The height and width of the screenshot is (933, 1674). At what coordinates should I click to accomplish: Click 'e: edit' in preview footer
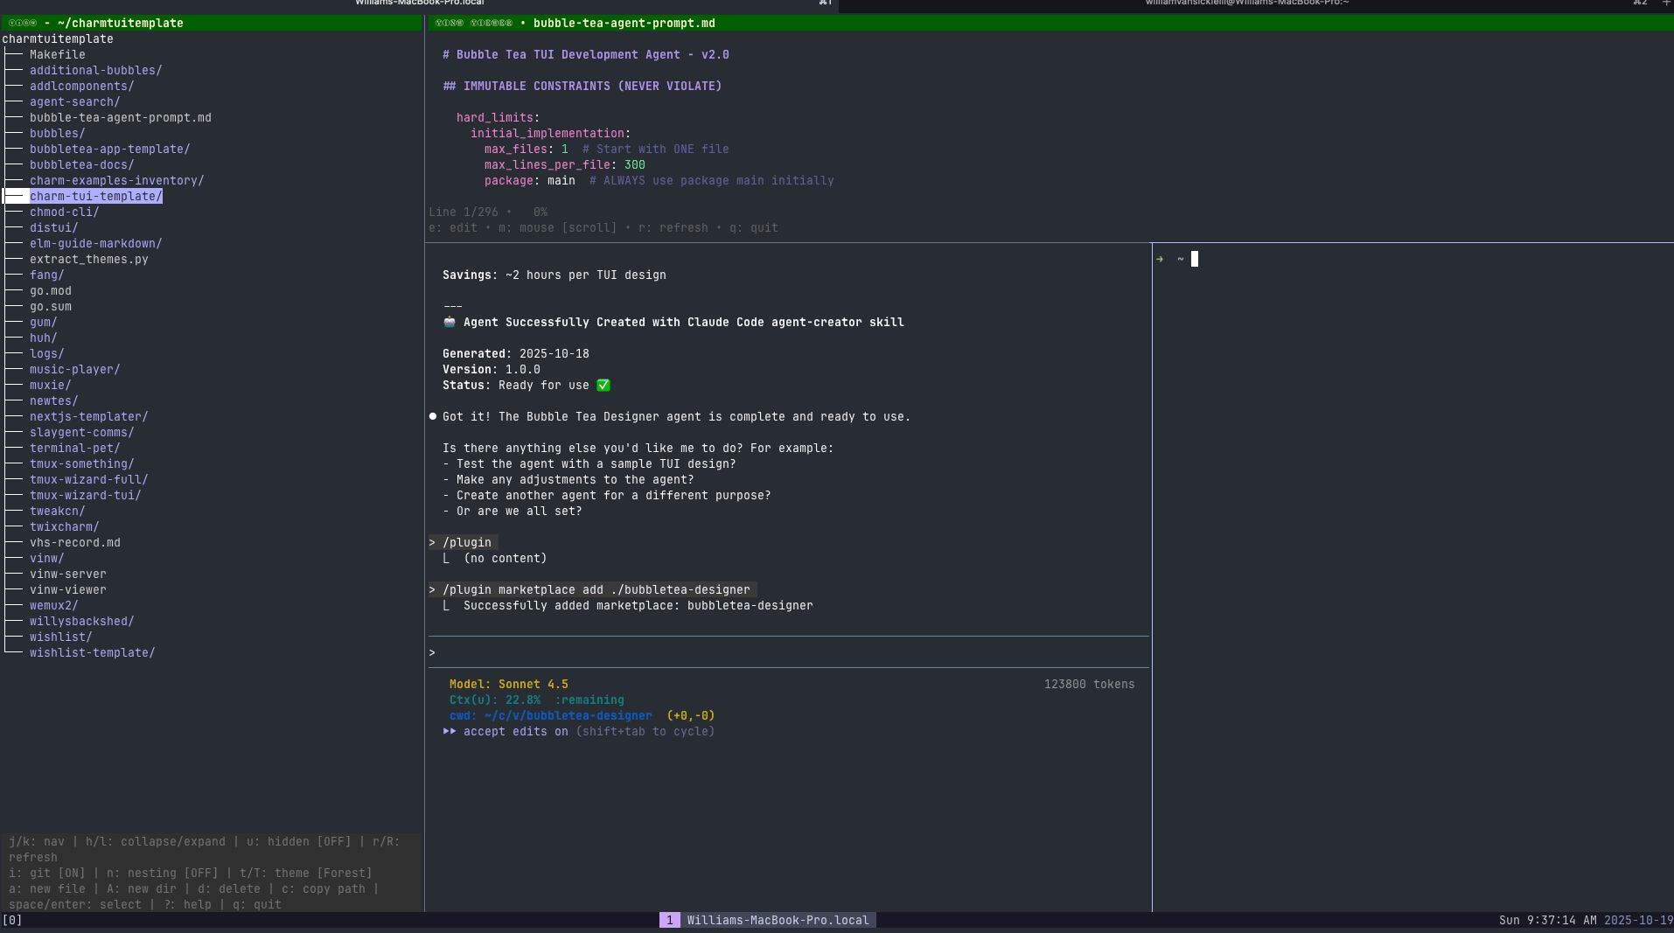coord(452,227)
